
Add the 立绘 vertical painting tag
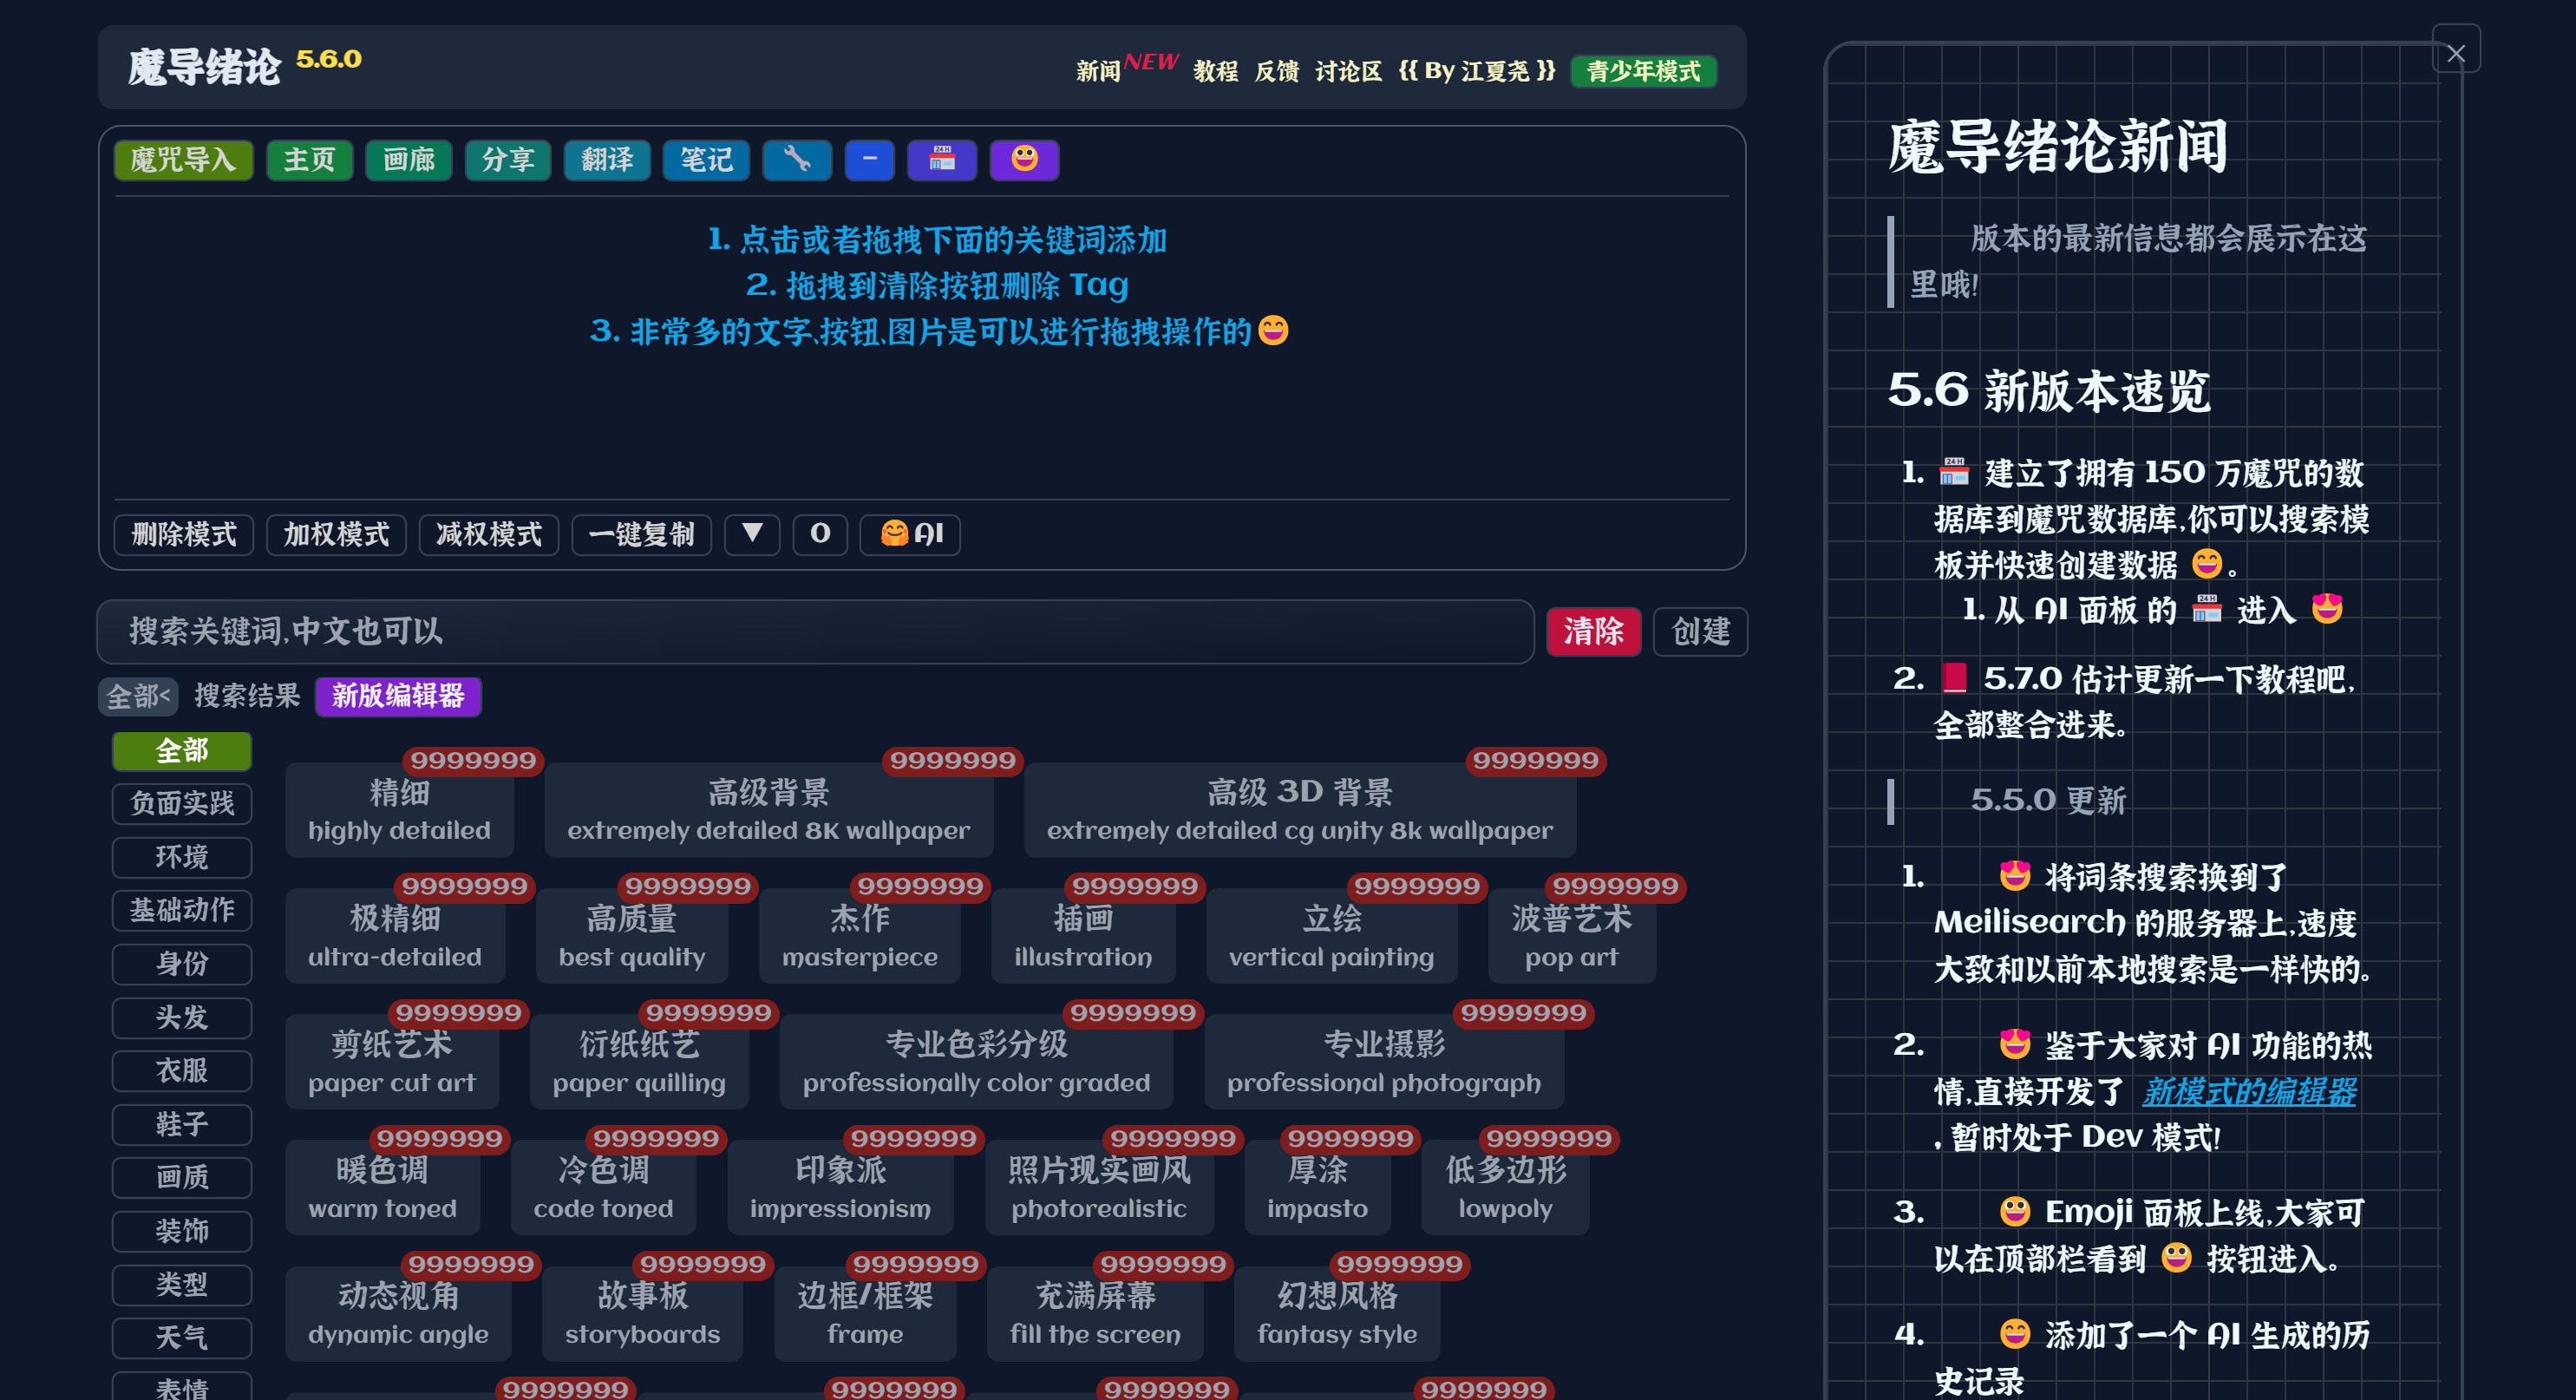tap(1332, 937)
